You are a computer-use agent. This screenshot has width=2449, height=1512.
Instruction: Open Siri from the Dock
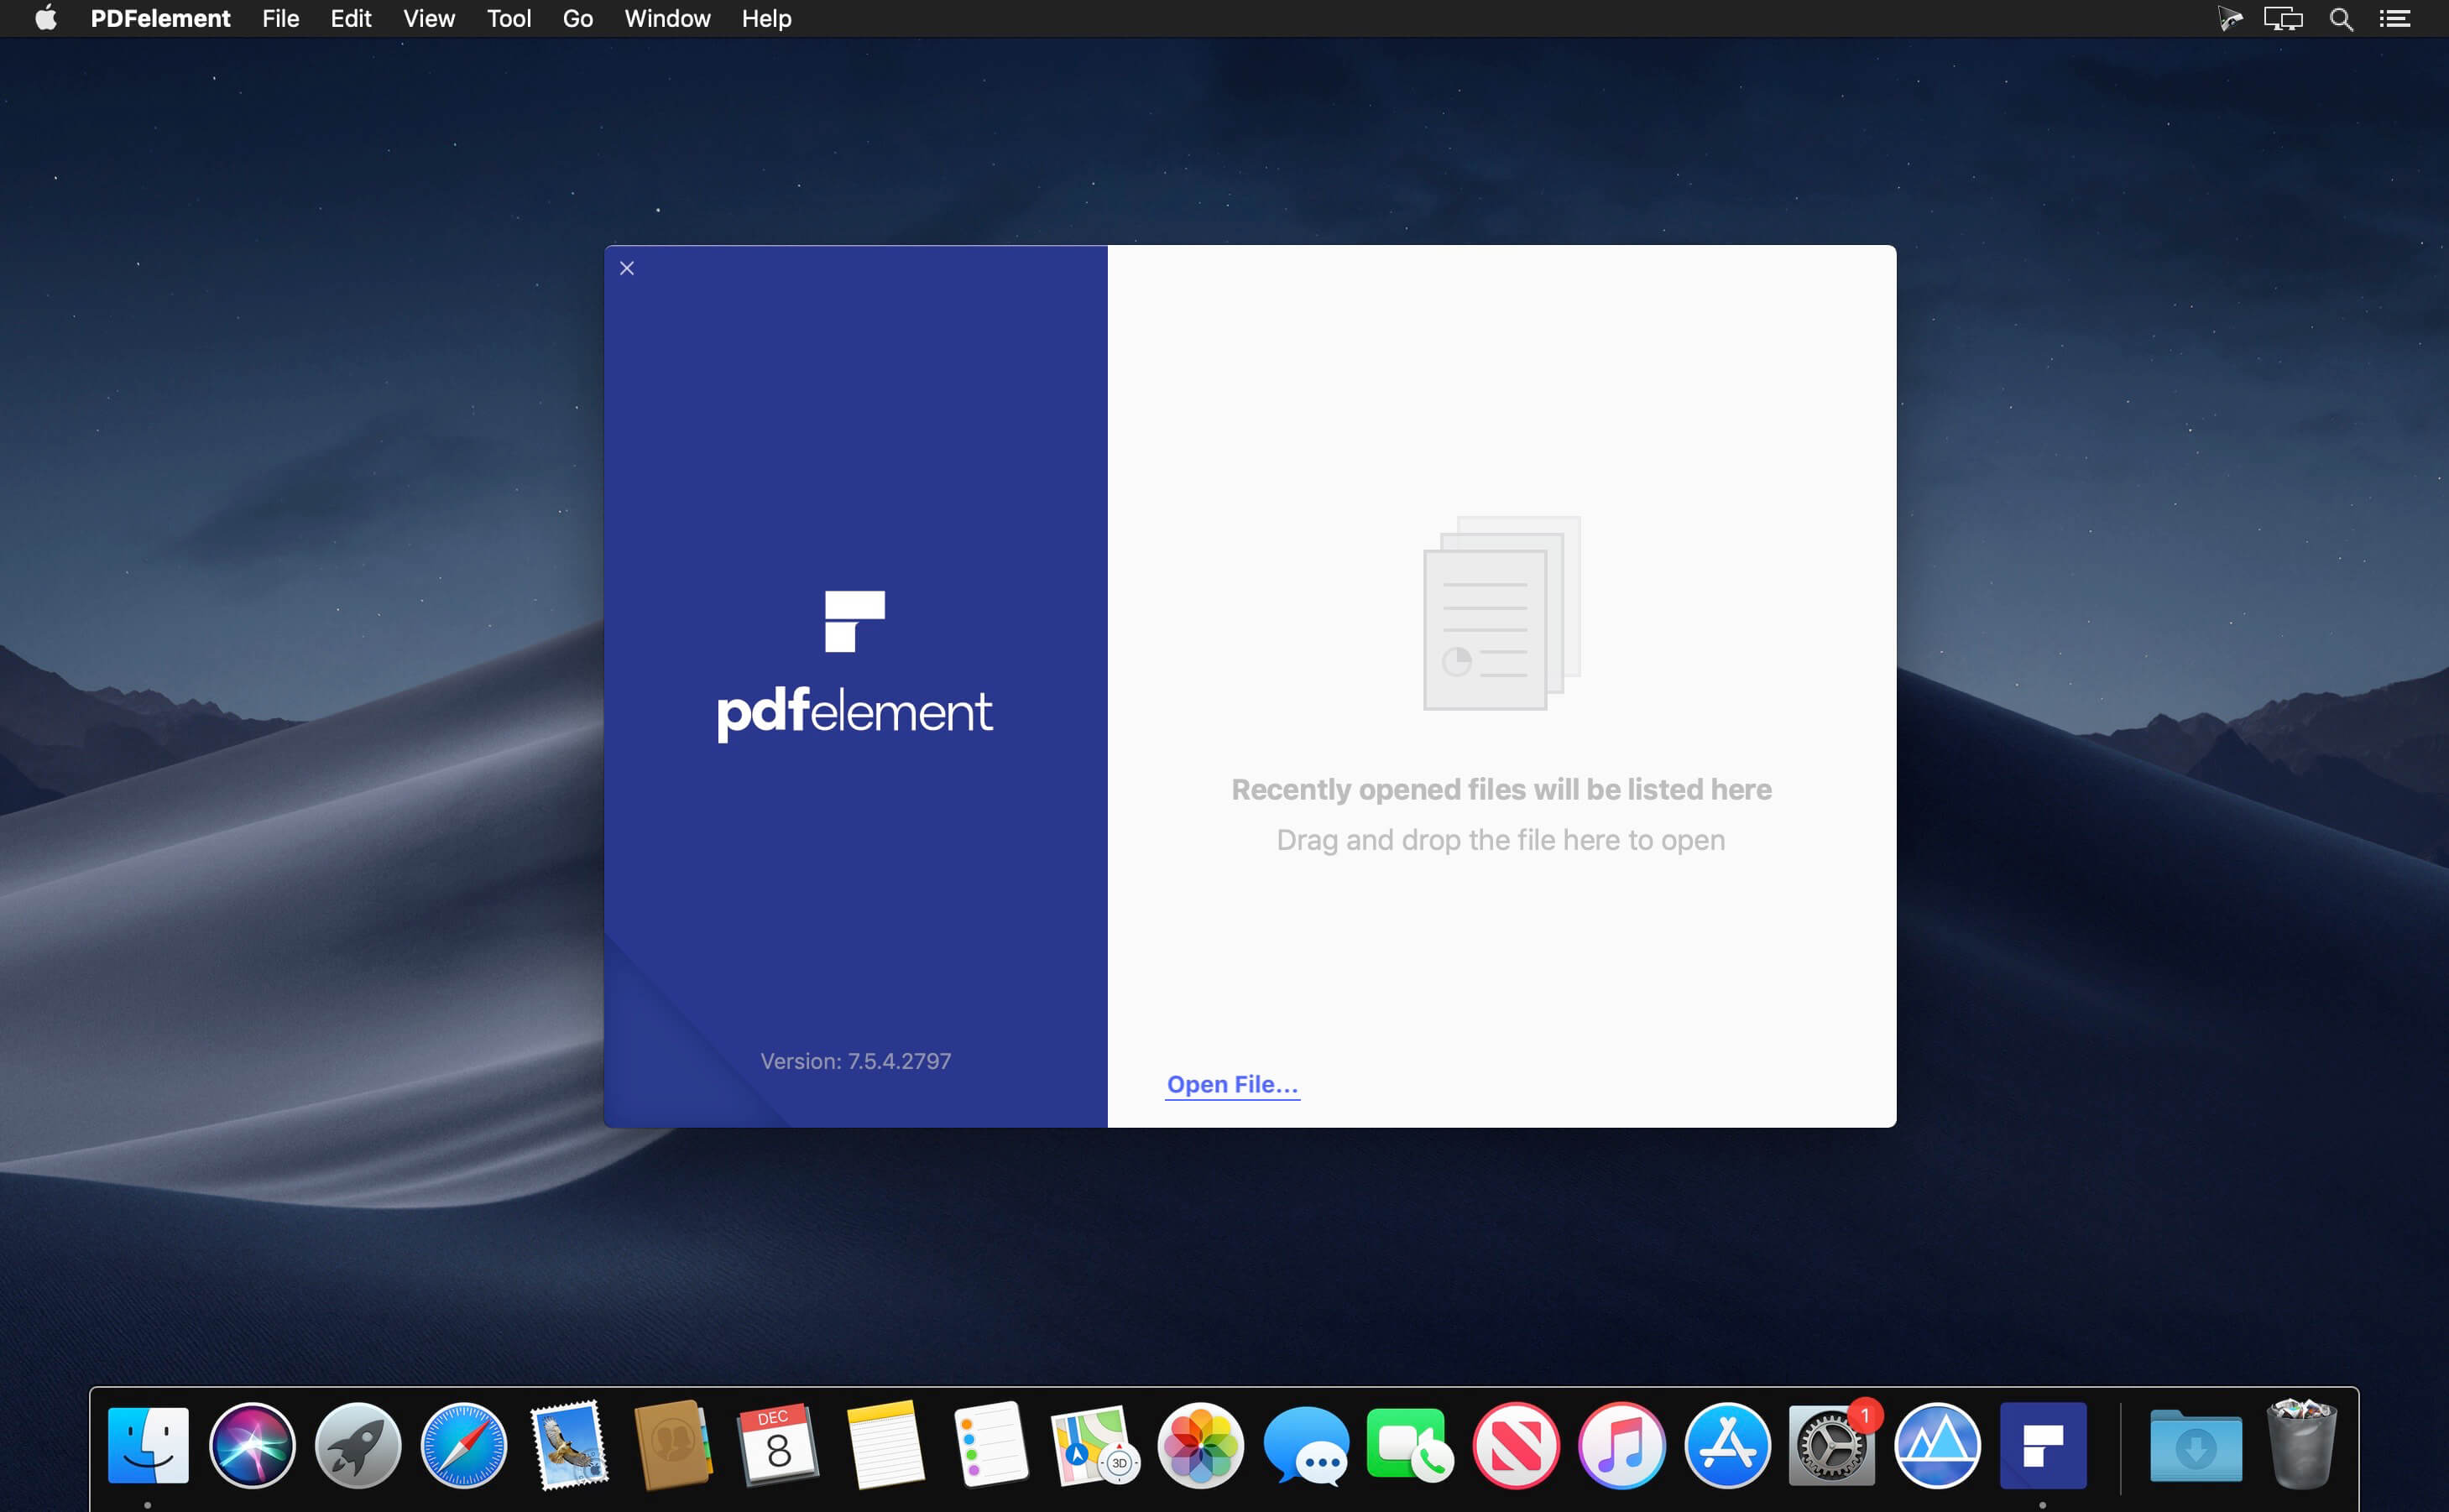pyautogui.click(x=252, y=1445)
